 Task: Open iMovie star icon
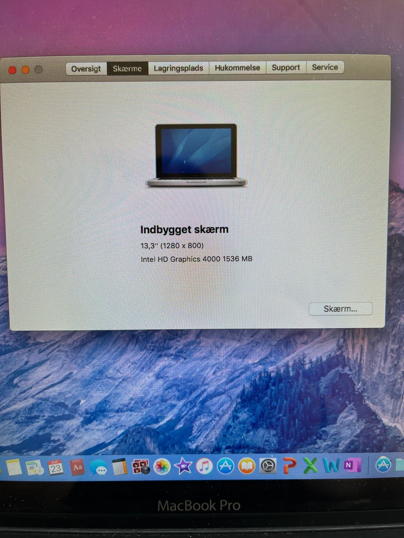(x=183, y=466)
